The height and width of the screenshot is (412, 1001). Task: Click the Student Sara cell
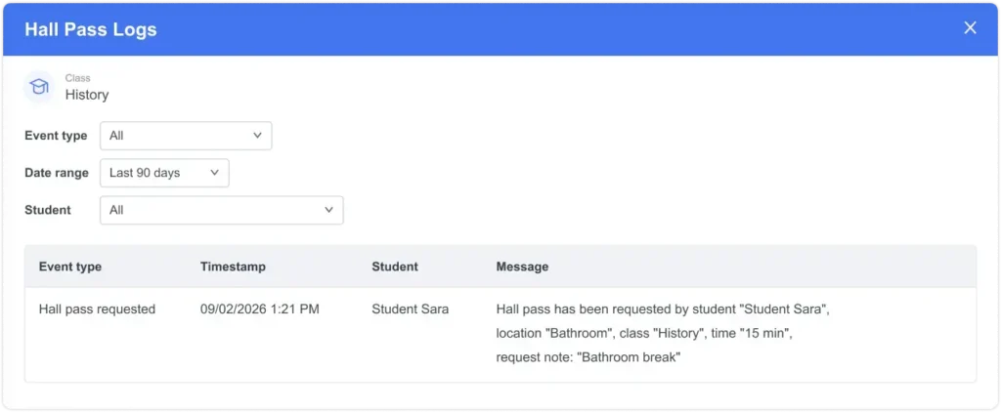coord(411,309)
